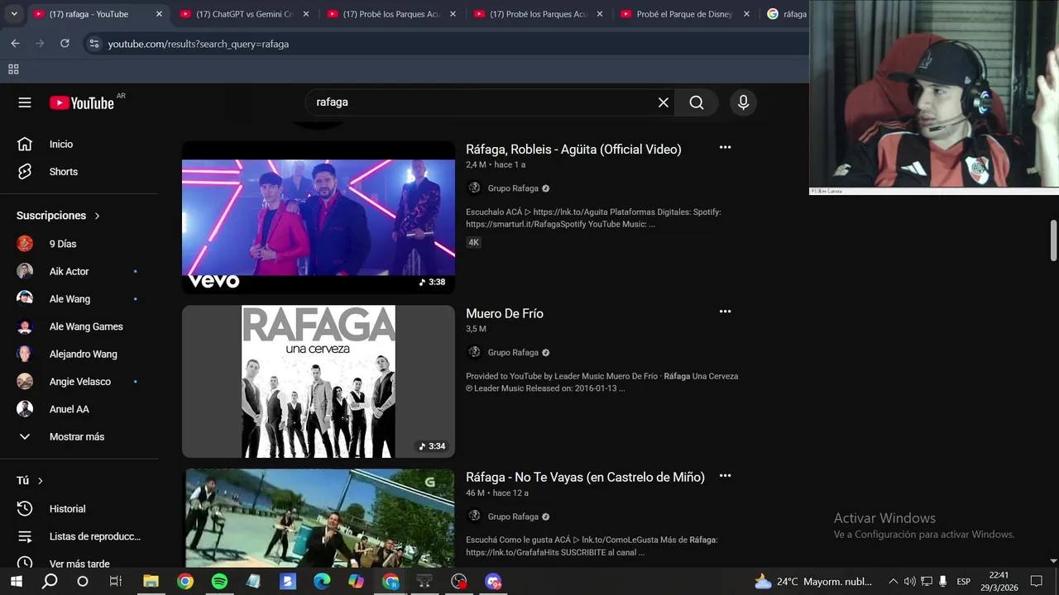Reload the page
The height and width of the screenshot is (595, 1059).
point(65,44)
